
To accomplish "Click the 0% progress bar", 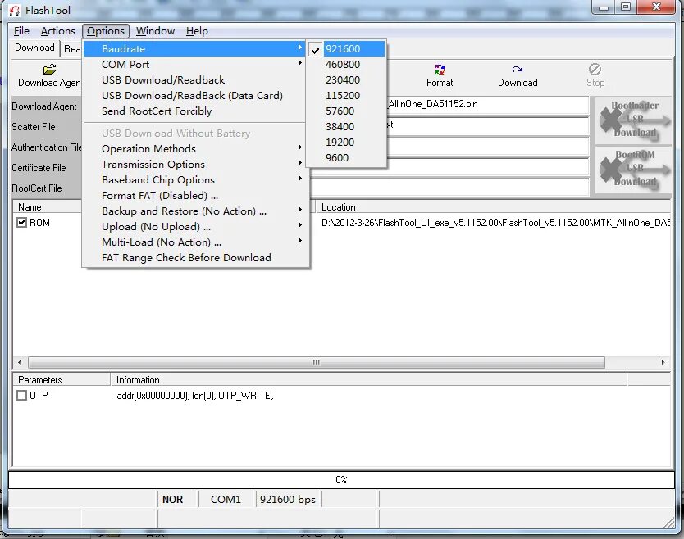I will [341, 480].
